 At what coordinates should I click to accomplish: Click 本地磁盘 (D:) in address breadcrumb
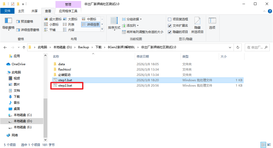click(x=63, y=47)
